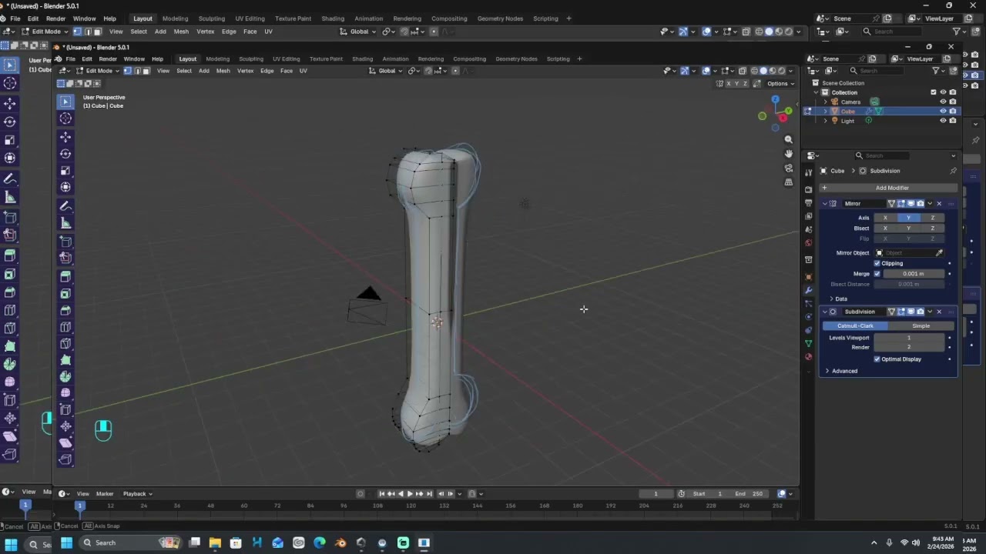Toggle Clipping checkbox in Mirror modifier
Screen dimensions: 986x554
(x=877, y=263)
